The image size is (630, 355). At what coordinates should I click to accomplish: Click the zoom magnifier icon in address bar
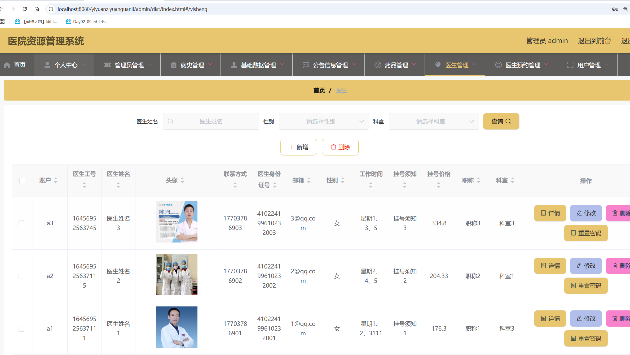625,9
